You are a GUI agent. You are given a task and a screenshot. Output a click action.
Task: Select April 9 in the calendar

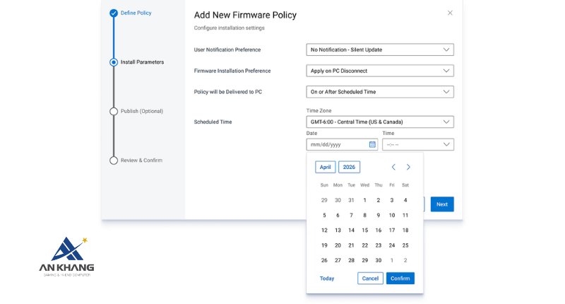click(379, 216)
